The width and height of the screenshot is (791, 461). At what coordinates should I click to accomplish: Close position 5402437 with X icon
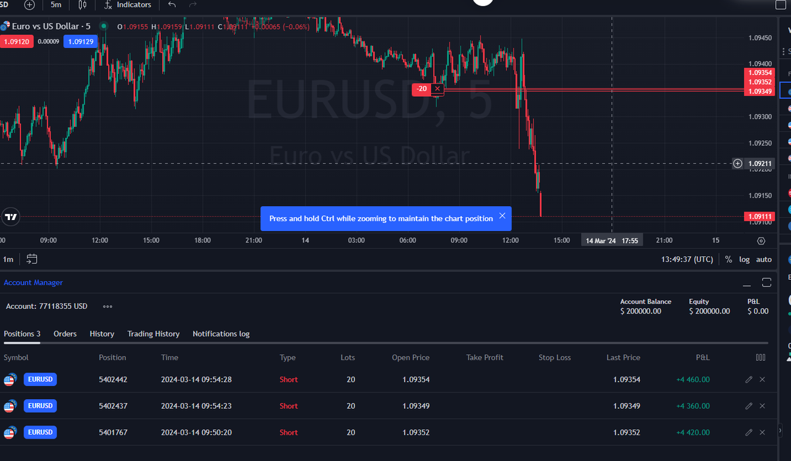(763, 406)
